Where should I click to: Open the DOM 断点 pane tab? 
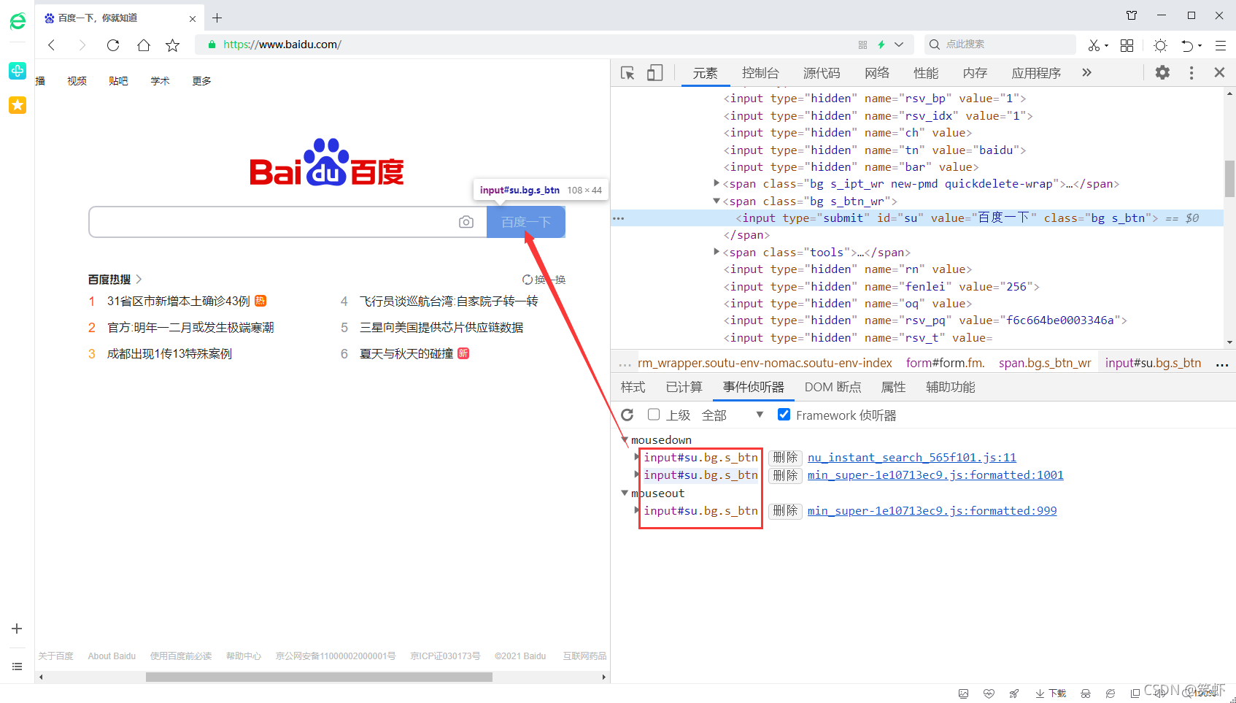(833, 387)
